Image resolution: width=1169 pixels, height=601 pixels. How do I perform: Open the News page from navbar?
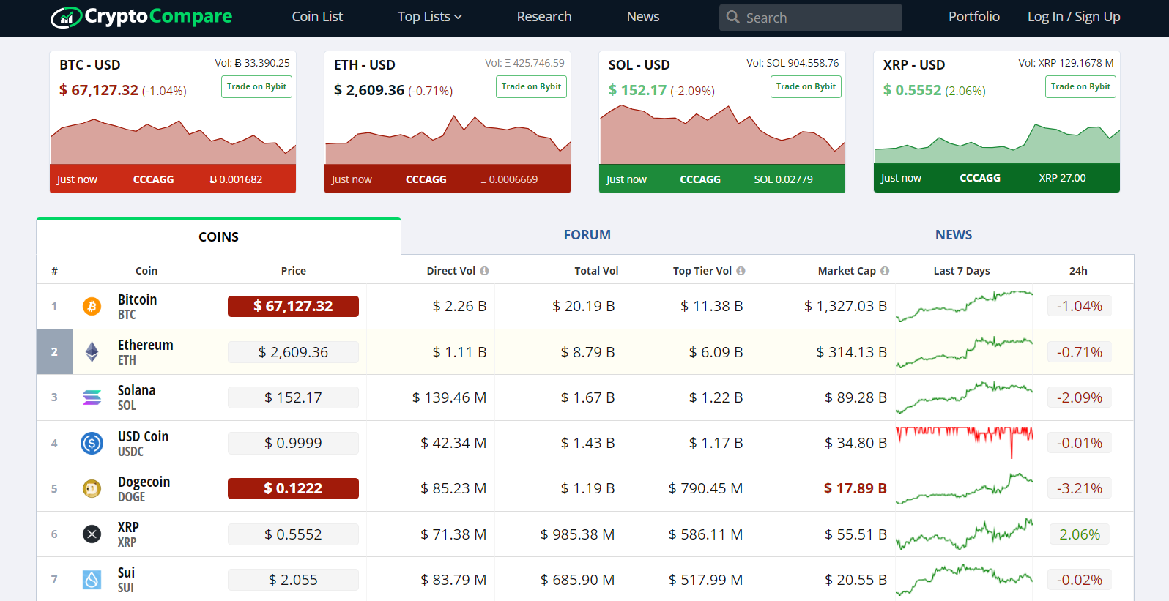643,17
